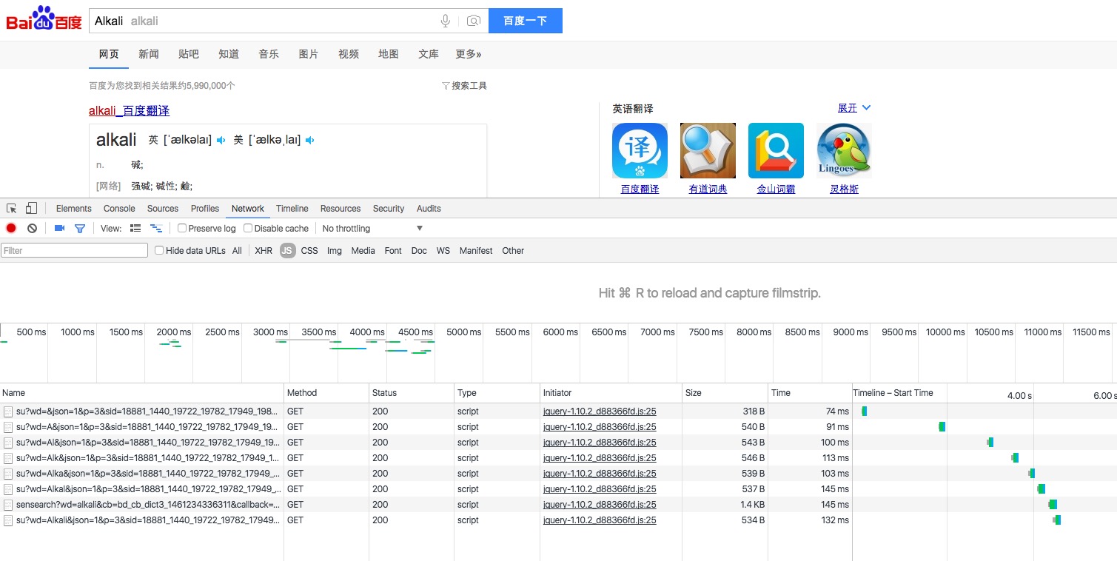Open the 图片 search tab
This screenshot has width=1117, height=561.
point(309,54)
